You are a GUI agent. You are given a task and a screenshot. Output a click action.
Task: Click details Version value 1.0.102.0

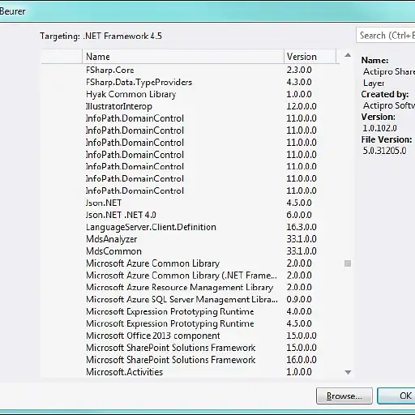point(379,128)
